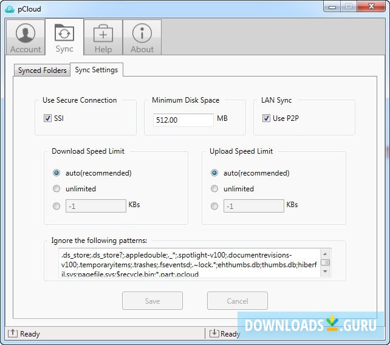Screen dimensions: 390x345
Task: Select the Sync Settings tab
Action: click(97, 70)
